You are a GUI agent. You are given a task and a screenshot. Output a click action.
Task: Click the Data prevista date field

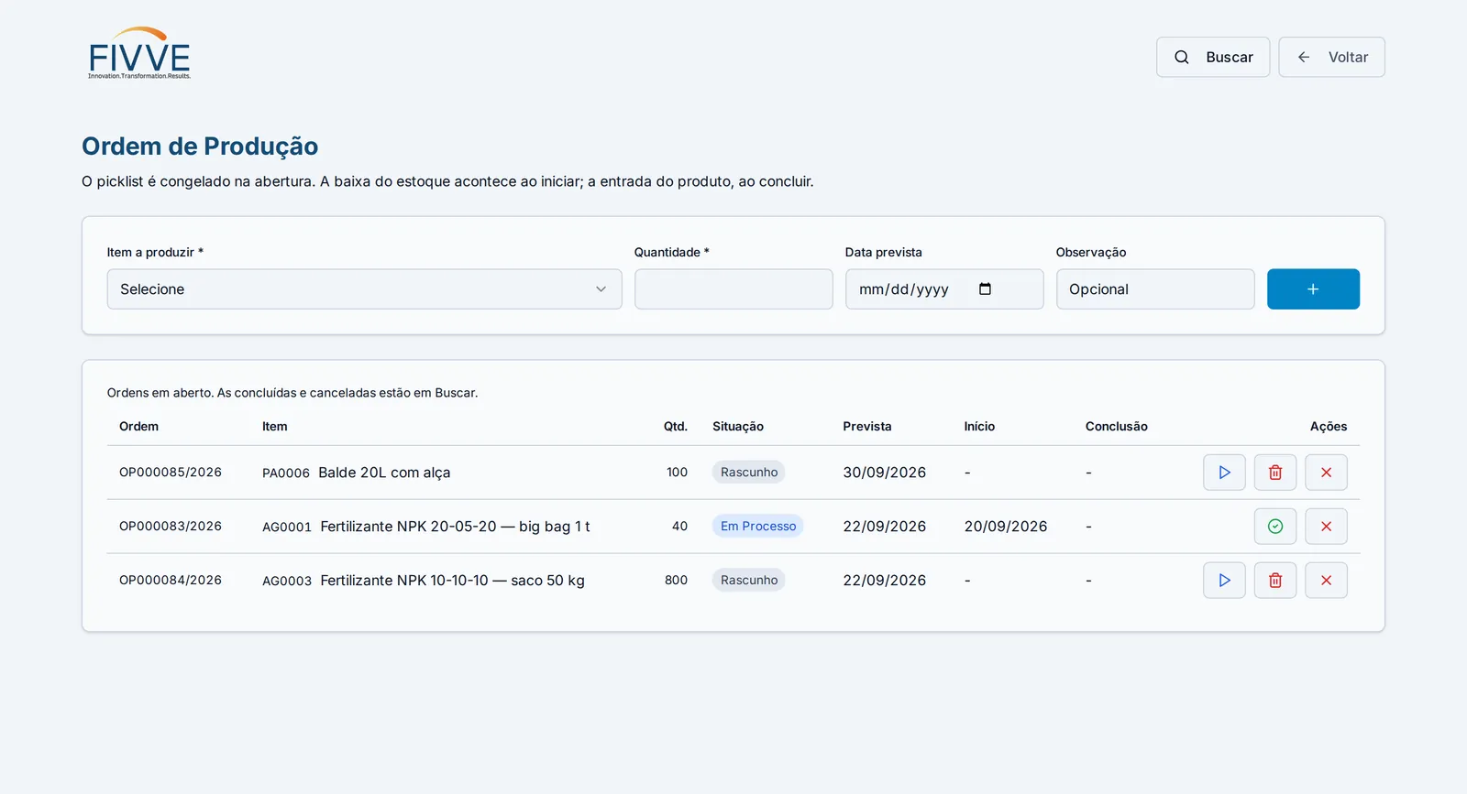pyautogui.click(x=944, y=289)
